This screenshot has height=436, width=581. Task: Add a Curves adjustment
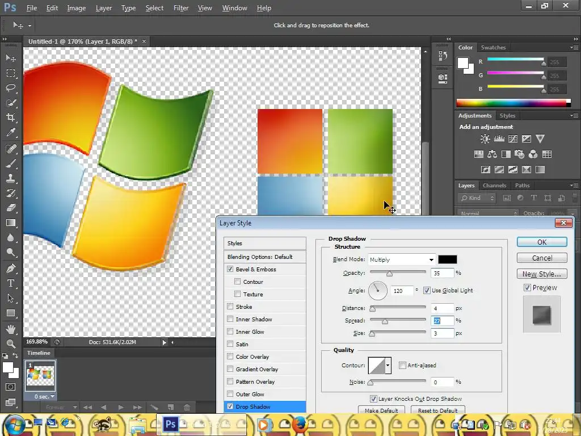click(x=513, y=139)
